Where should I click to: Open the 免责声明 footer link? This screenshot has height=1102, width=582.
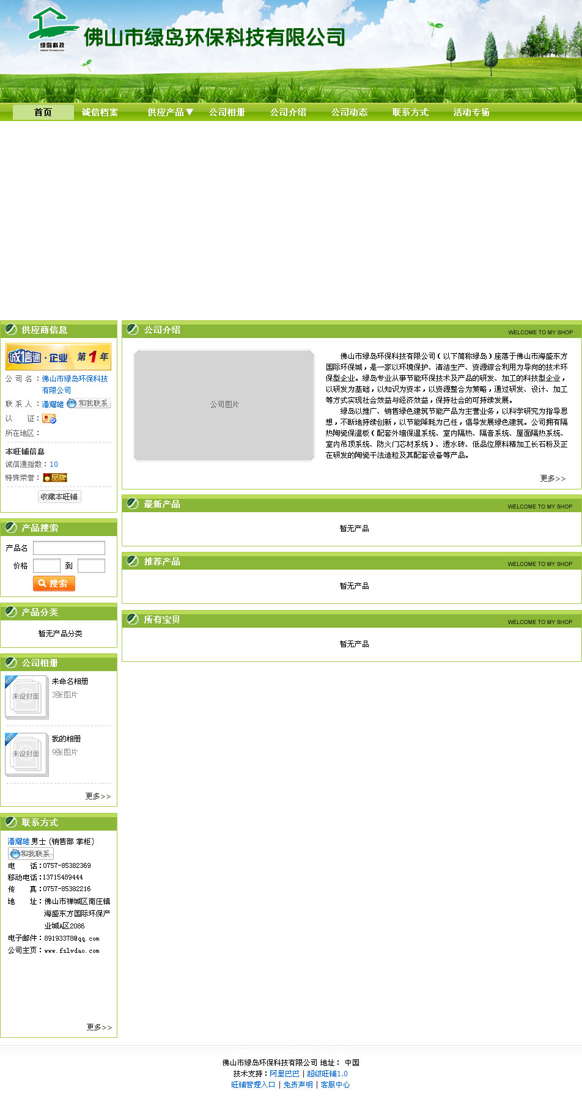(298, 1085)
